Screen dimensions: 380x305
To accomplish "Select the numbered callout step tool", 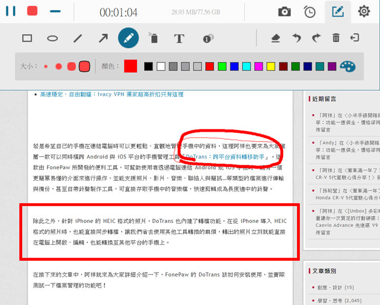I will [x=208, y=38].
